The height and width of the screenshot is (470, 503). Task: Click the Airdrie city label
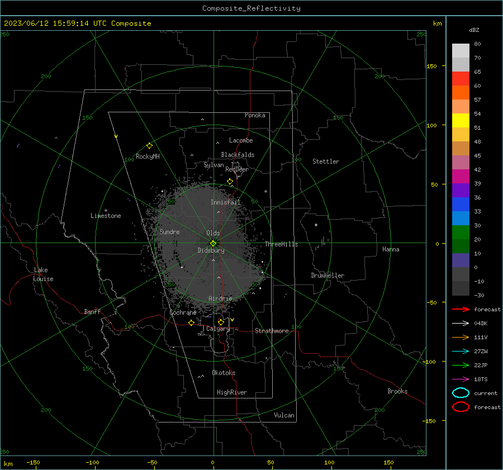(220, 298)
